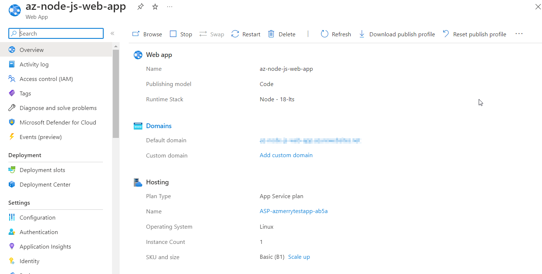Open Tags menu item
Viewport: 542px width, 274px height.
(x=56, y=93)
